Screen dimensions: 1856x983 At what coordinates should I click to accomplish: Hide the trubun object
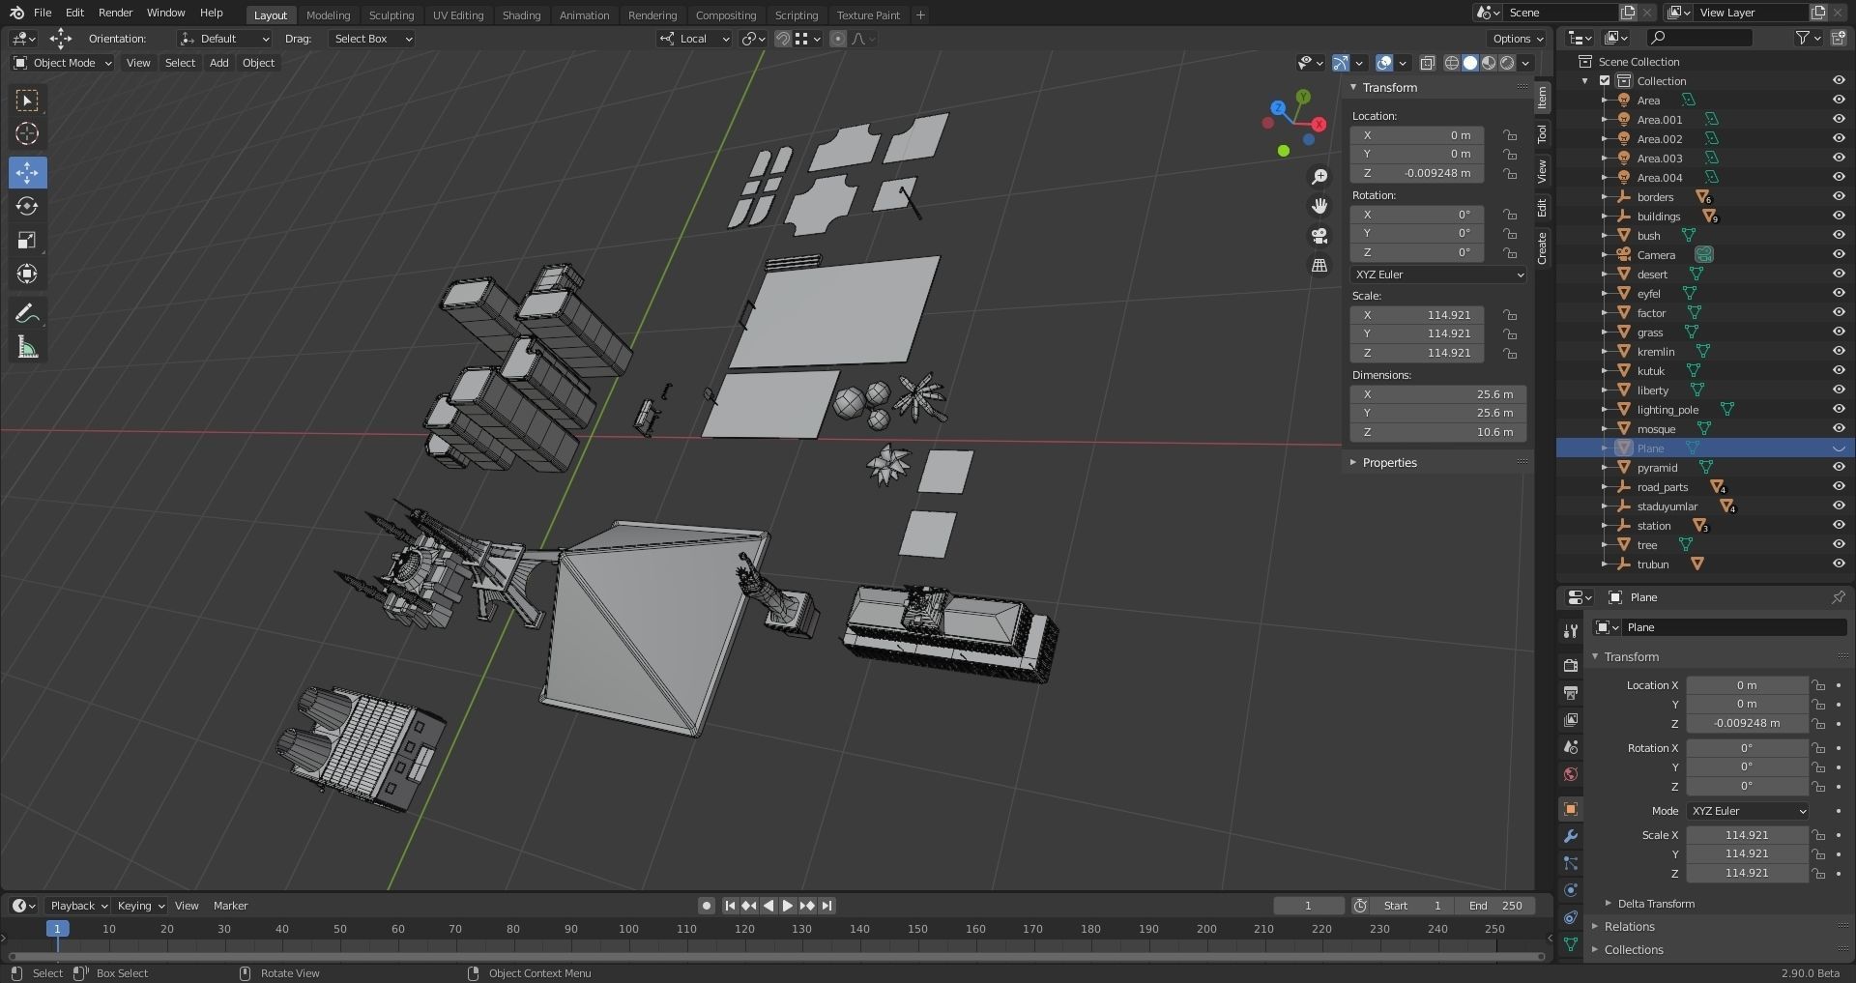tap(1839, 564)
